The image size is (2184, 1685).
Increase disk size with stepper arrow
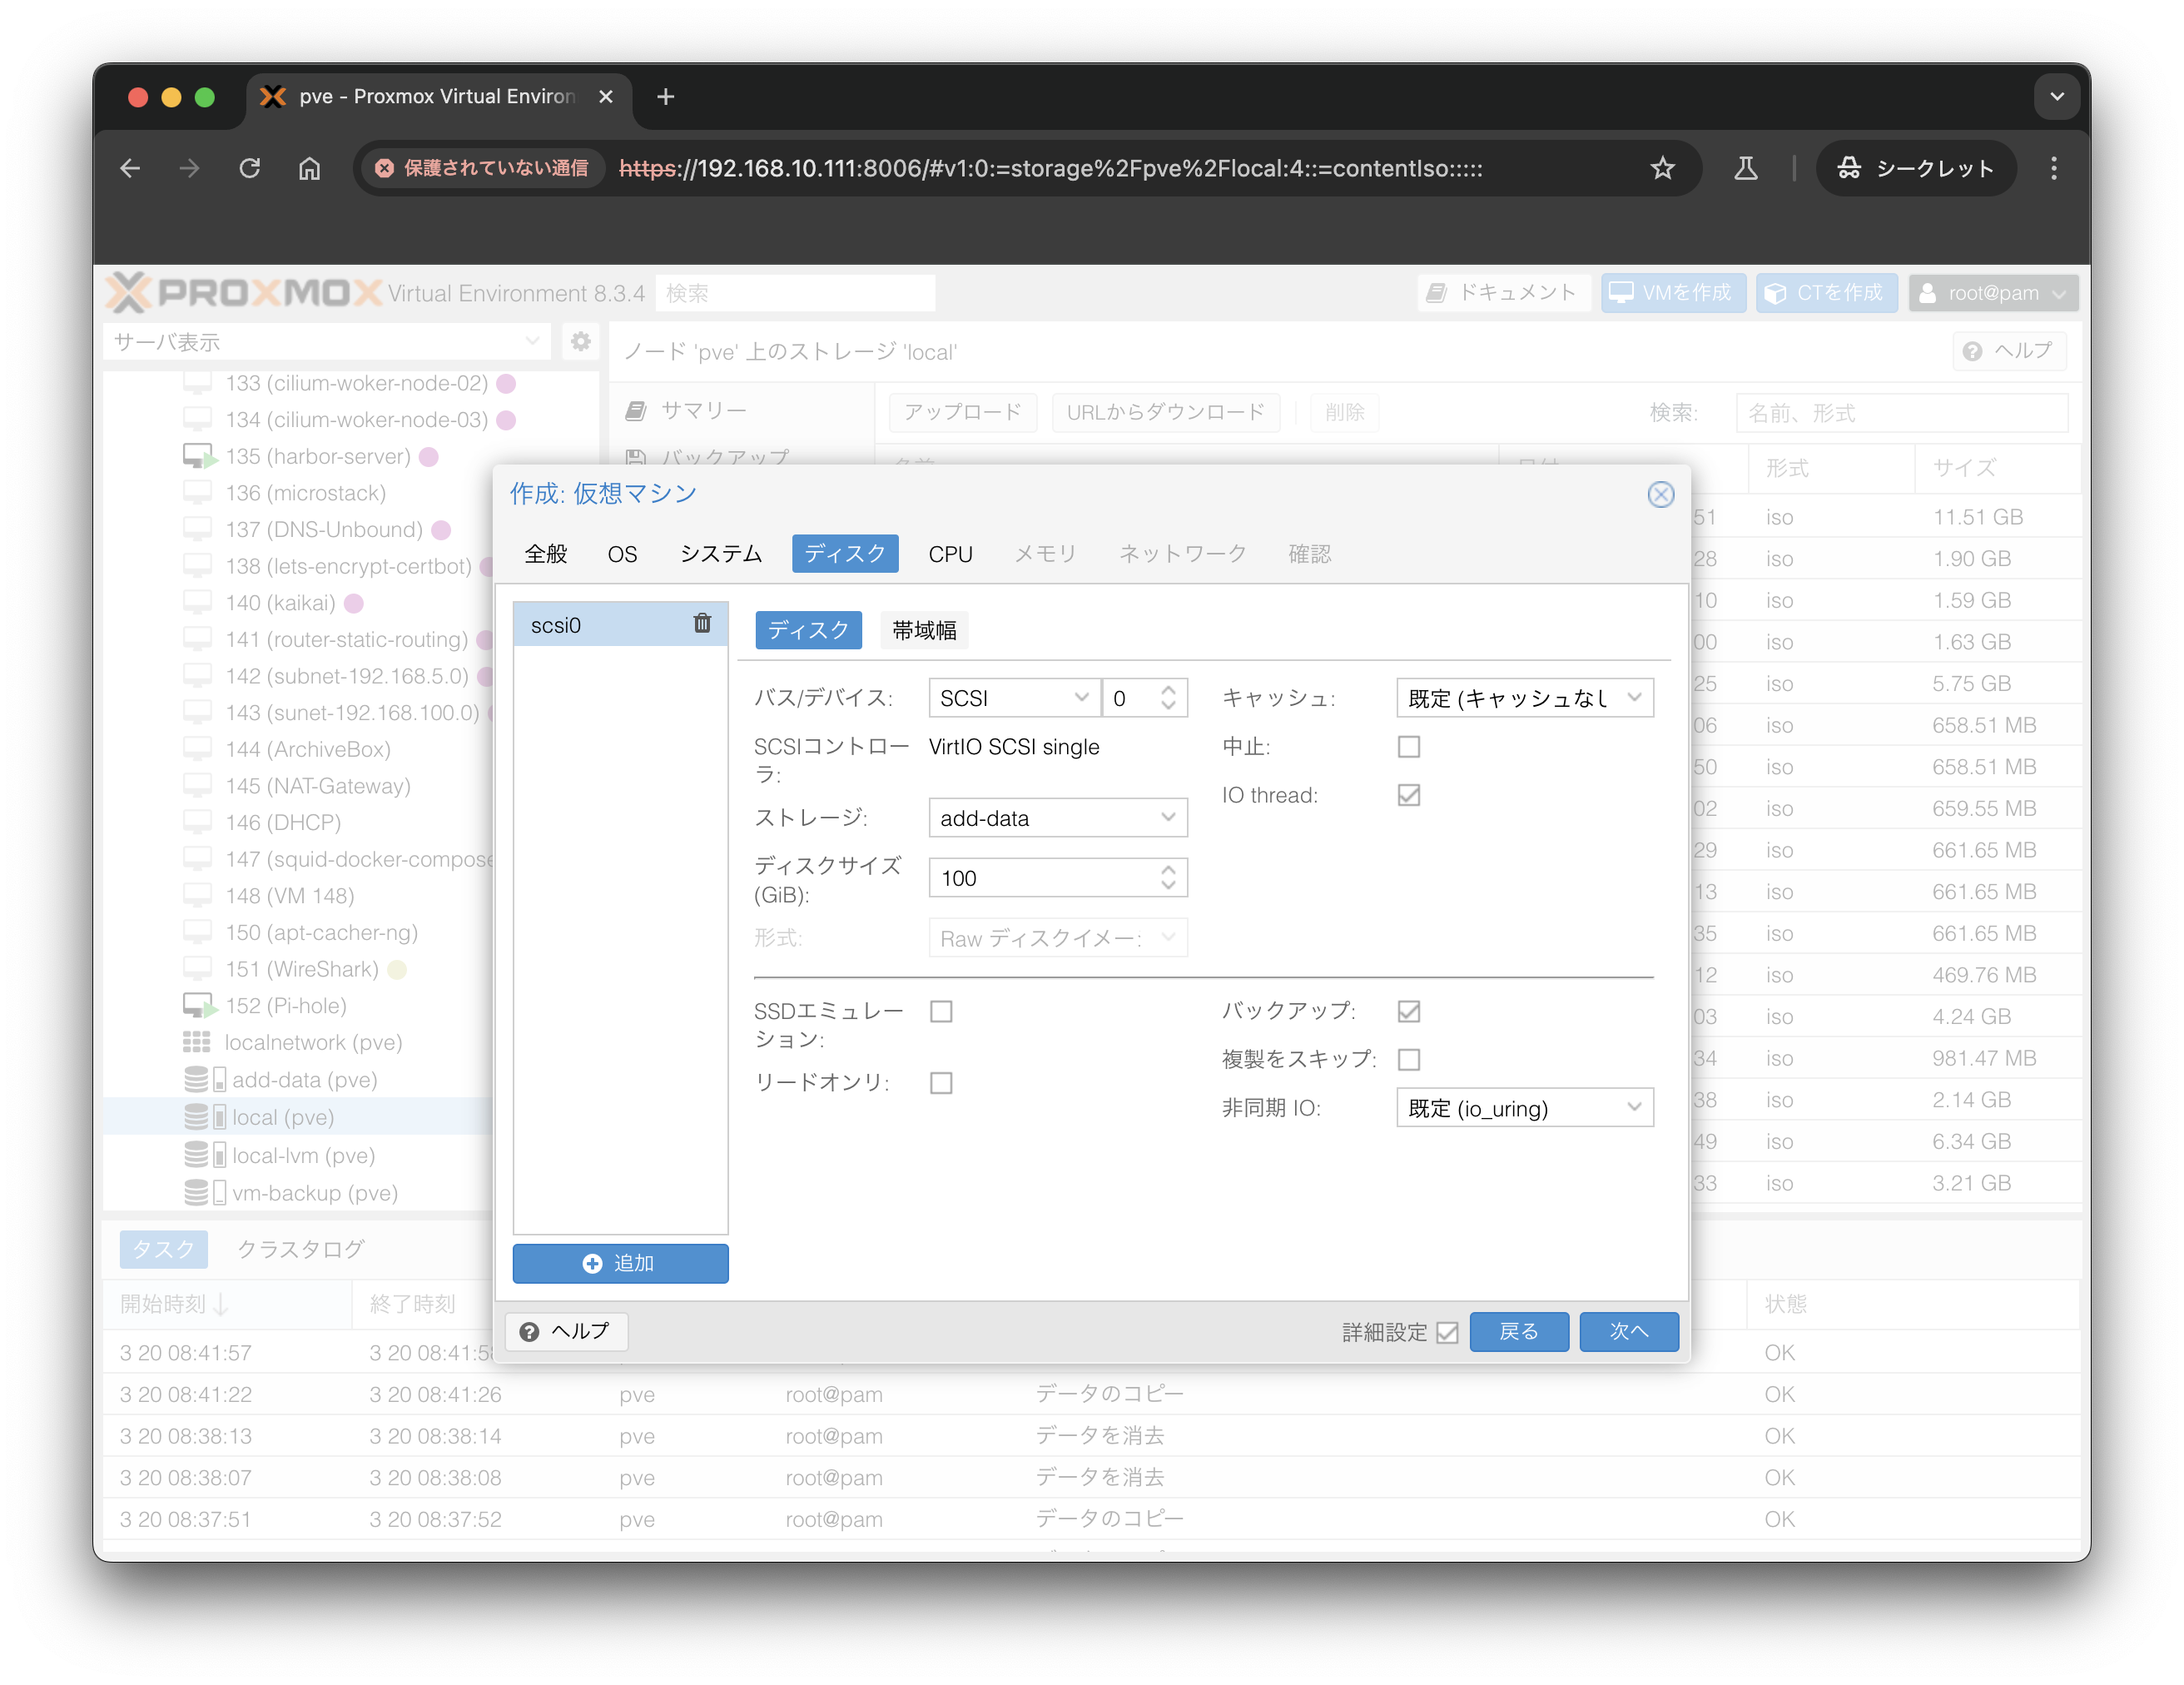pos(1168,870)
